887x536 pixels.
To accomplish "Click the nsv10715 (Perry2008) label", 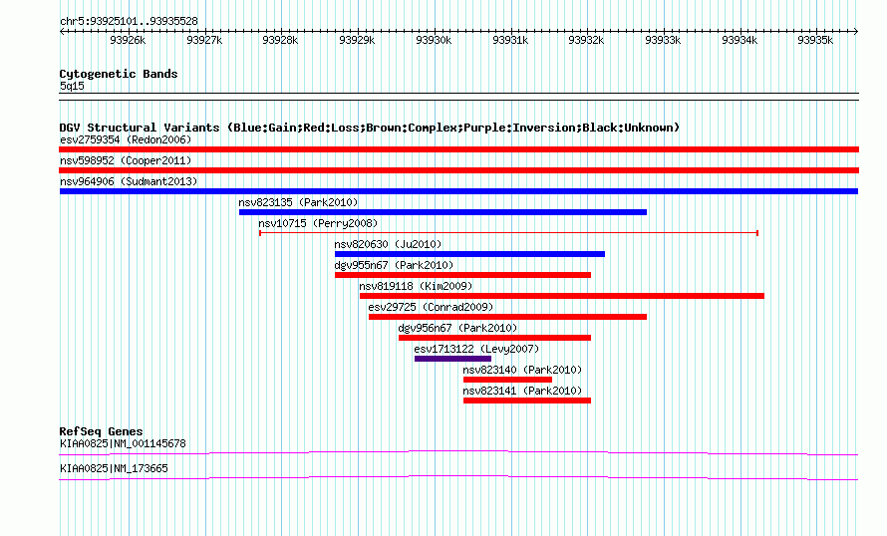I will 318,223.
